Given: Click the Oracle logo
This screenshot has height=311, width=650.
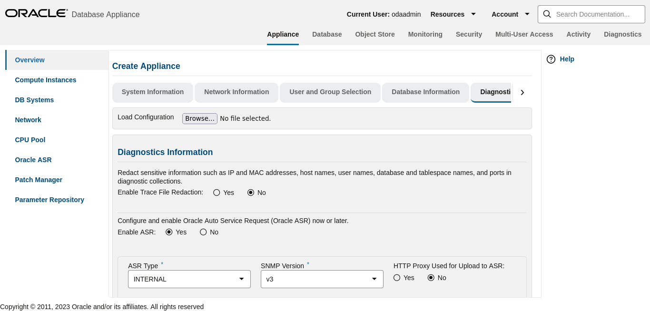Looking at the screenshot, I should coord(36,13).
